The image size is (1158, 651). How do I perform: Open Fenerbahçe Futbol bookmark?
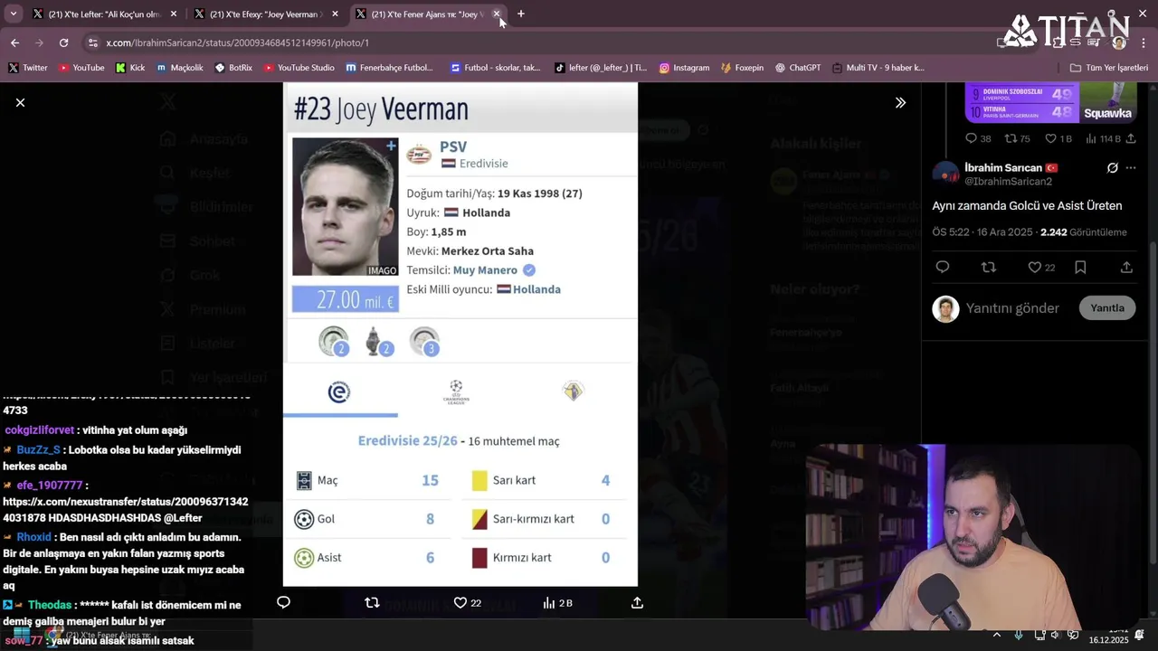[390, 68]
